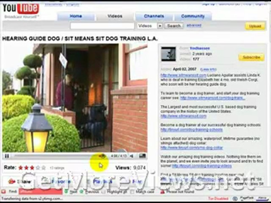Click the YouTube logo
The width and height of the screenshot is (271, 203).
coord(21,9)
